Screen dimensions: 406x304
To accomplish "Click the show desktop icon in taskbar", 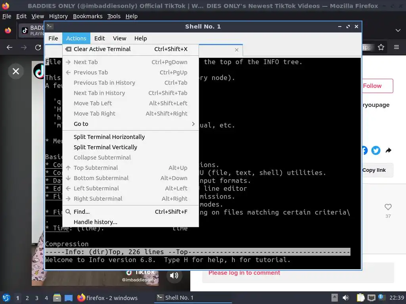I will [68, 298].
